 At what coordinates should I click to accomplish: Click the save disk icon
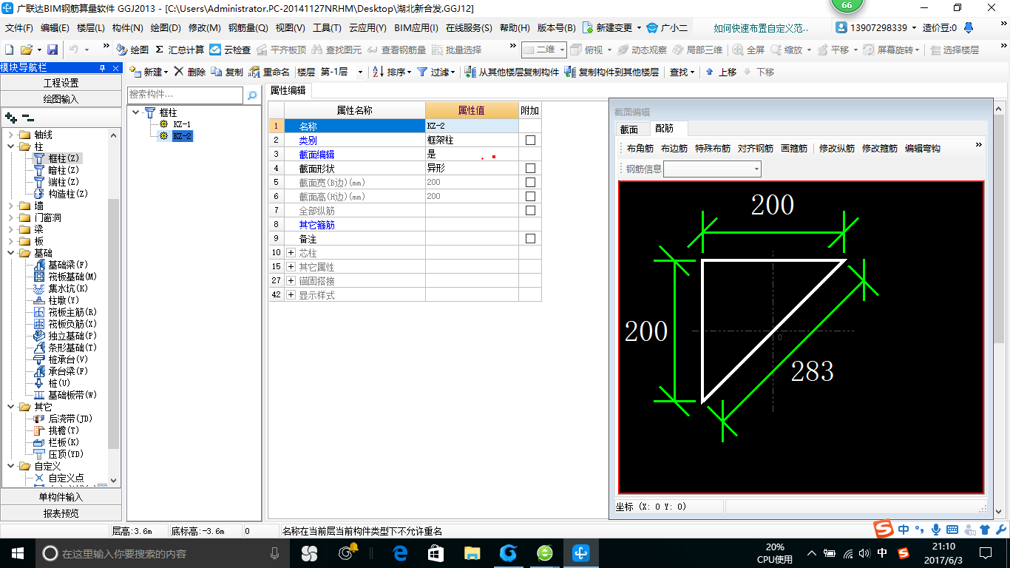pyautogui.click(x=52, y=50)
